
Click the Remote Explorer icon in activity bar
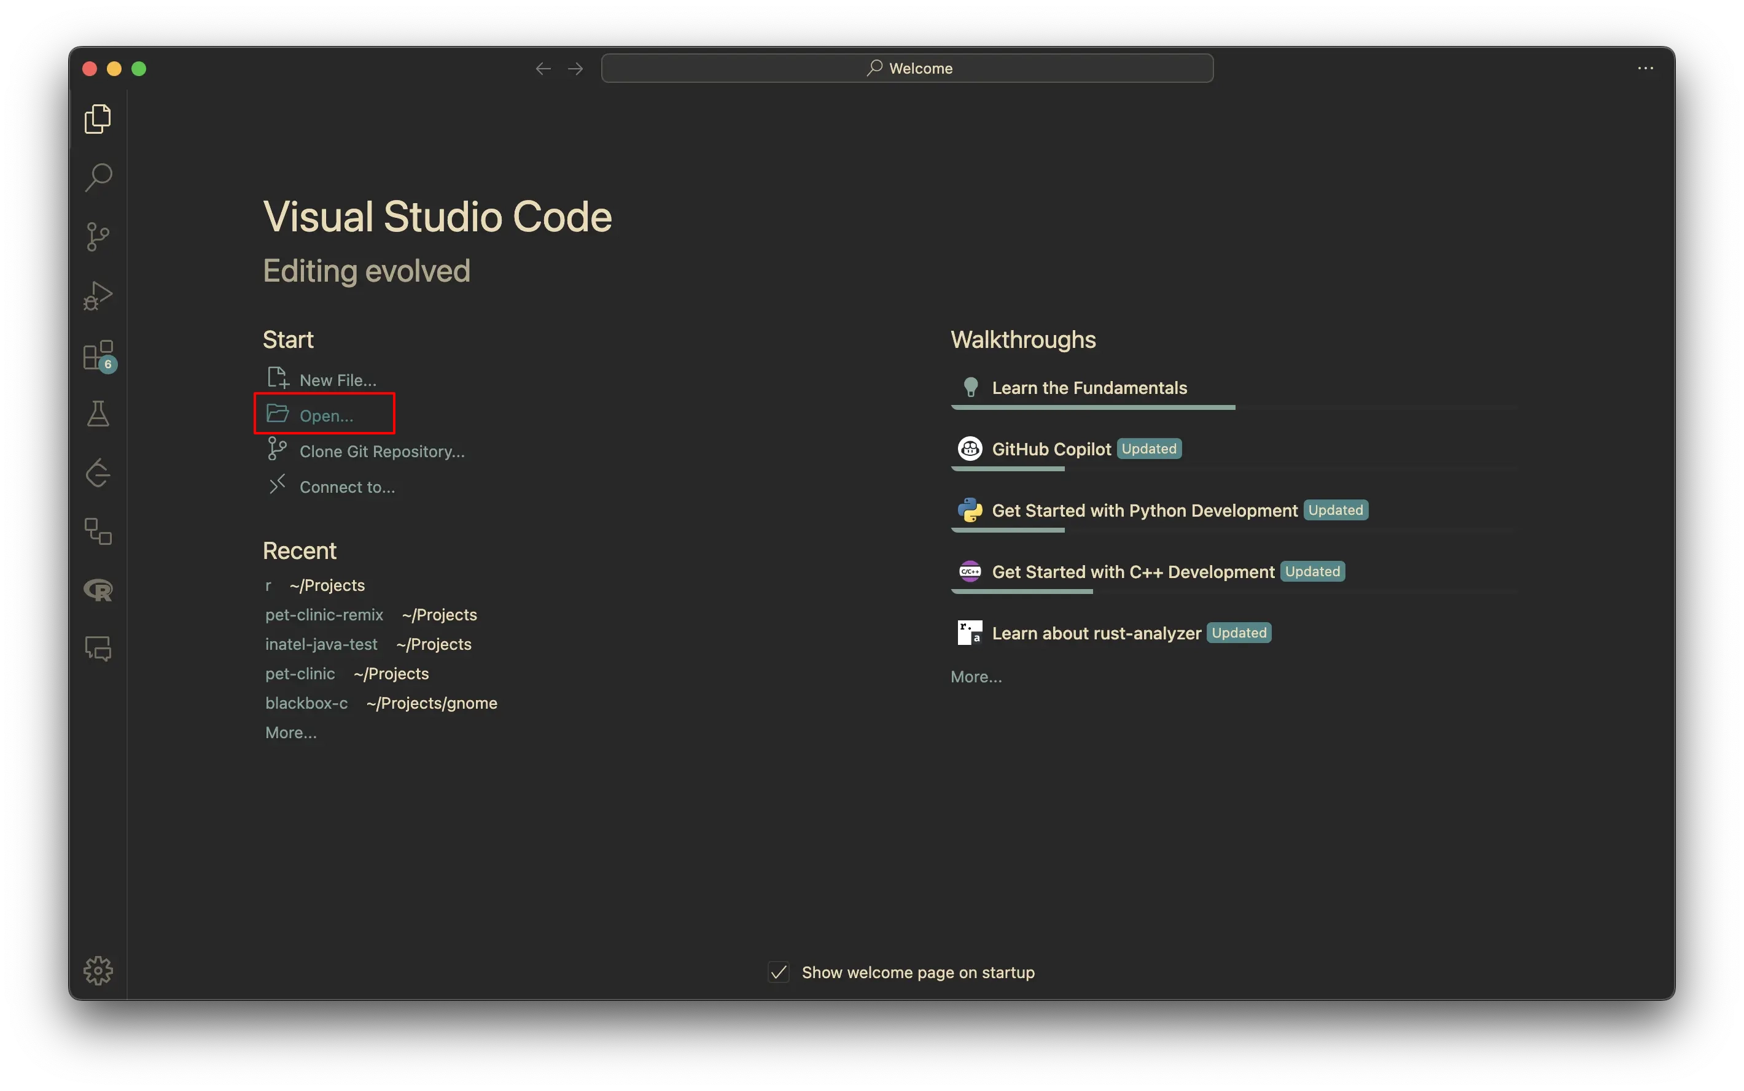pyautogui.click(x=98, y=532)
